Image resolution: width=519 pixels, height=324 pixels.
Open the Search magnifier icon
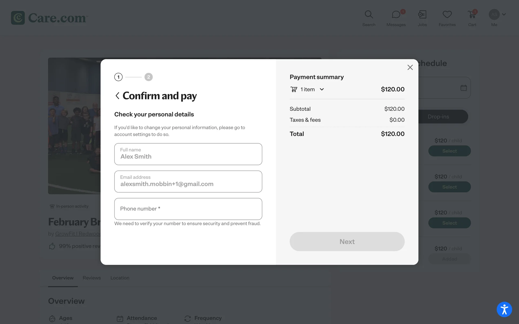[369, 15]
